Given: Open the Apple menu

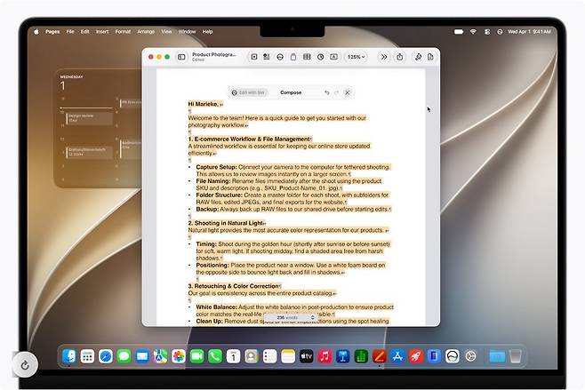Looking at the screenshot, I should (36, 32).
